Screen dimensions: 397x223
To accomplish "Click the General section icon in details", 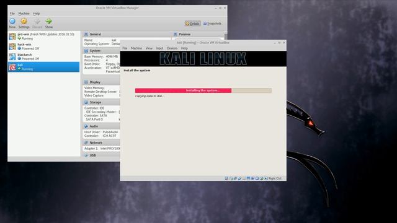I will pos(86,34).
